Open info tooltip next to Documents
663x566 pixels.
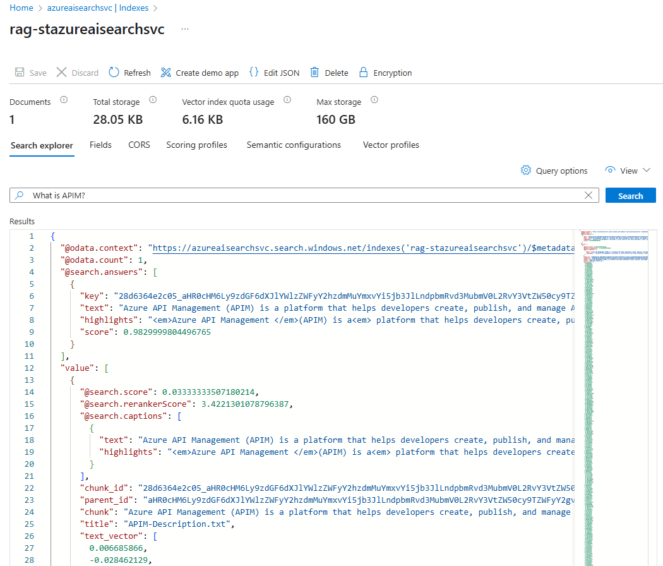click(x=64, y=100)
